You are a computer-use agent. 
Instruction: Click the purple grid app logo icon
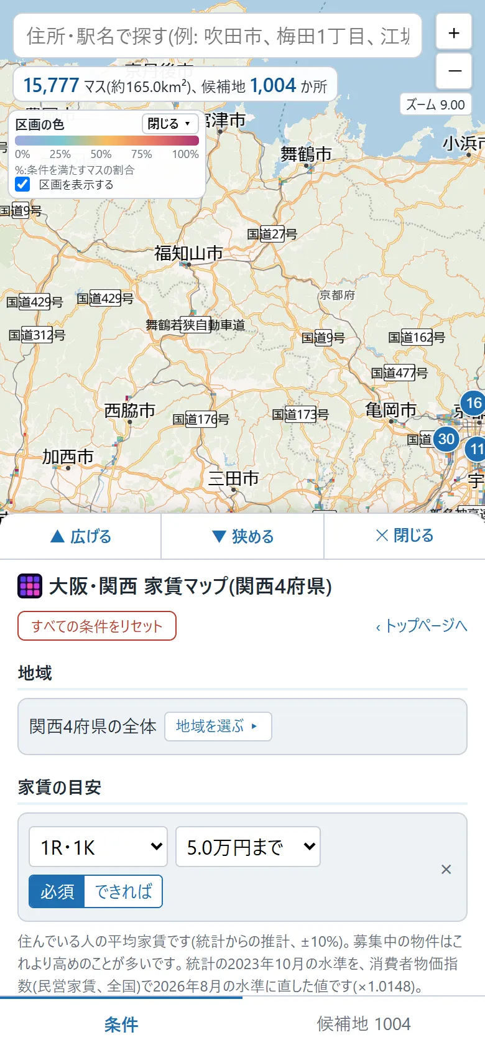30,586
